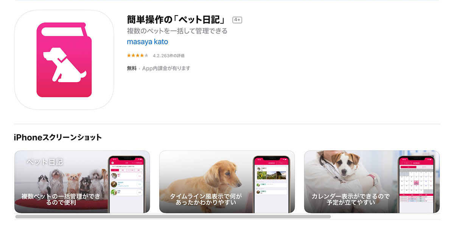
Task: Click the 4+ age rating badge
Action: 237,20
